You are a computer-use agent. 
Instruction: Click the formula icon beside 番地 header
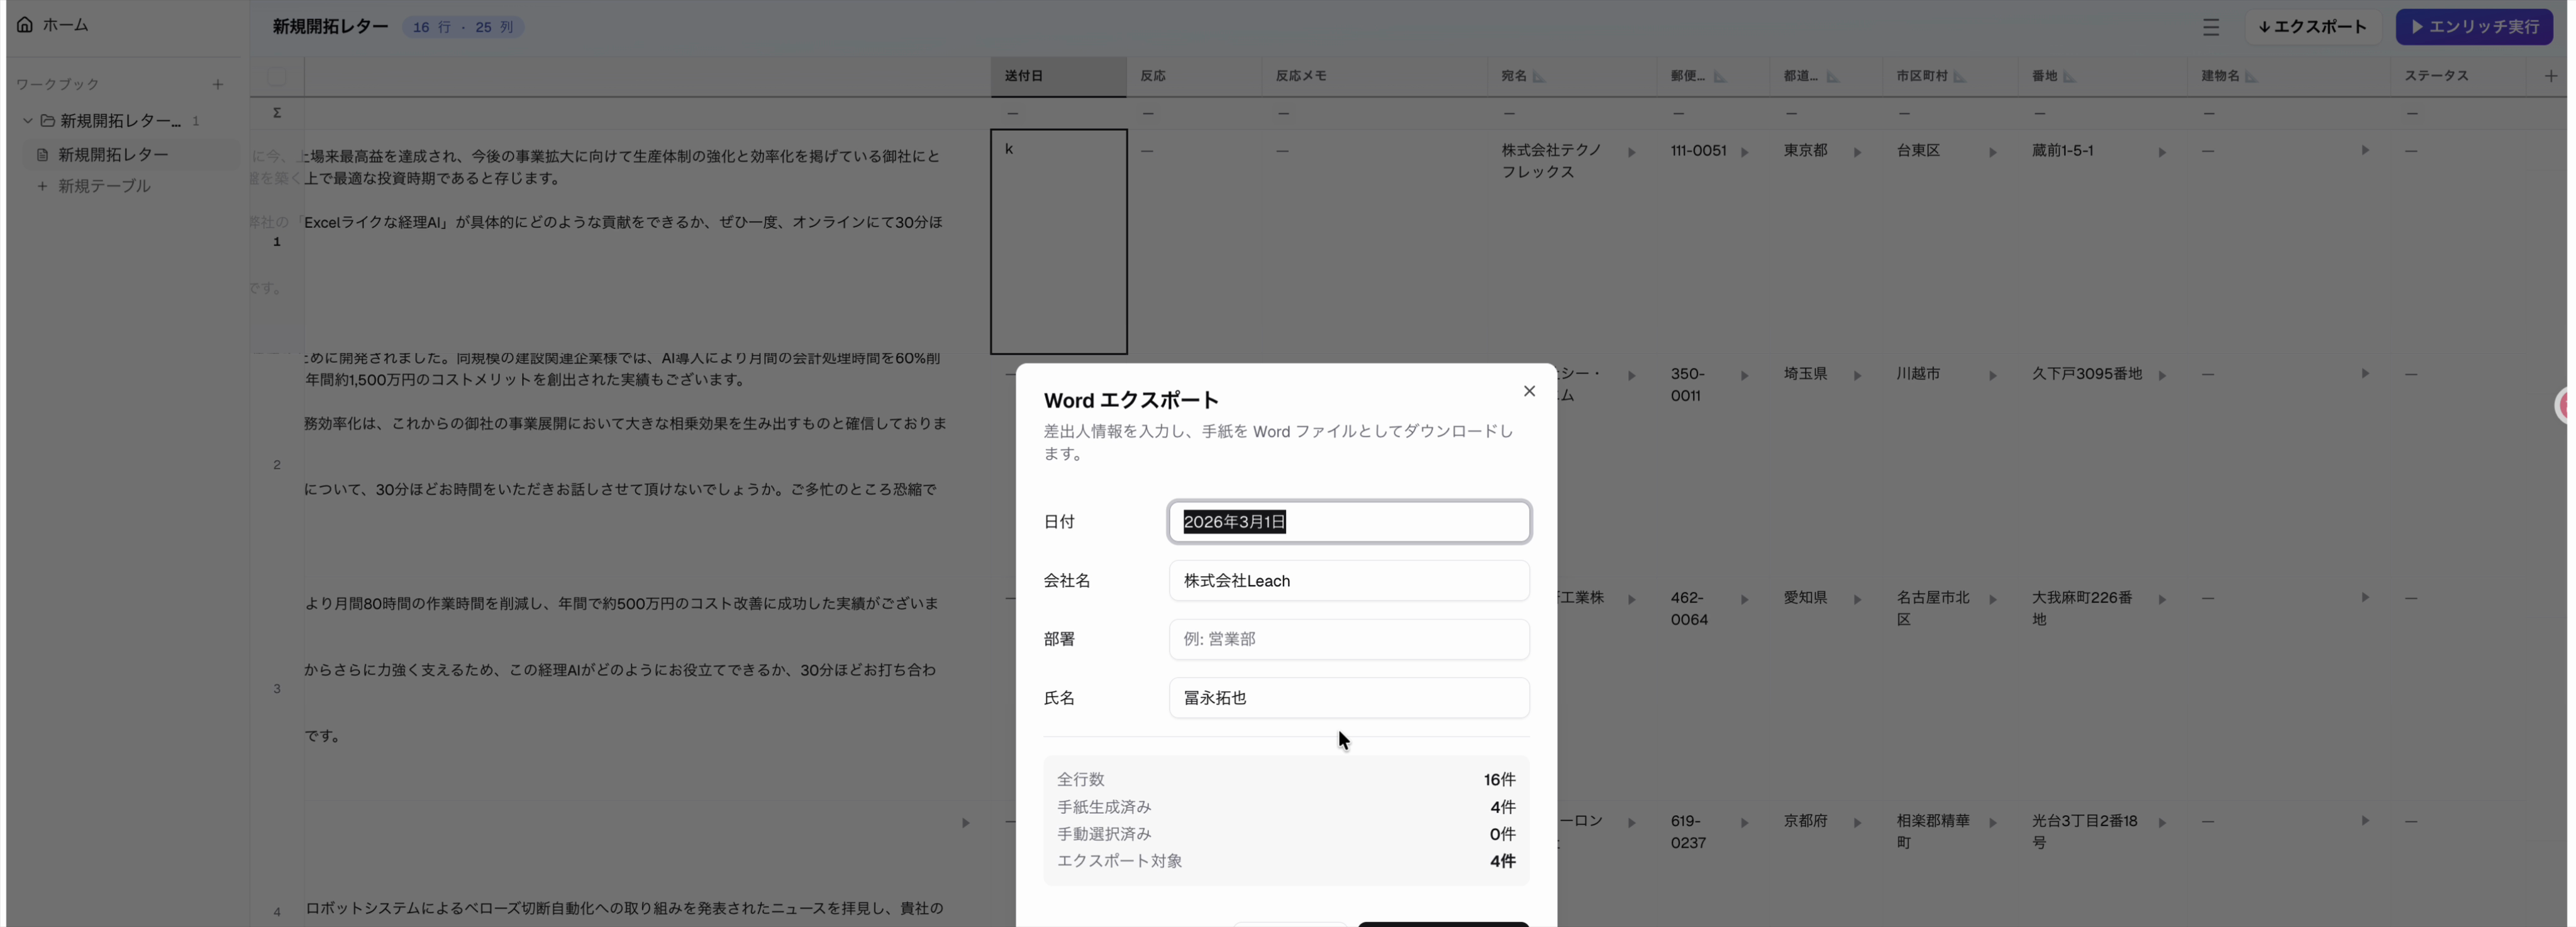(2069, 77)
